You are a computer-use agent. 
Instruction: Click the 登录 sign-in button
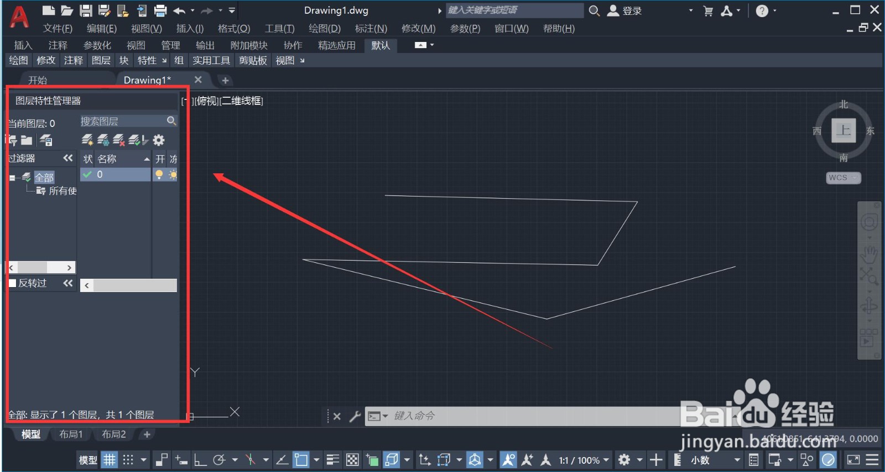point(625,10)
